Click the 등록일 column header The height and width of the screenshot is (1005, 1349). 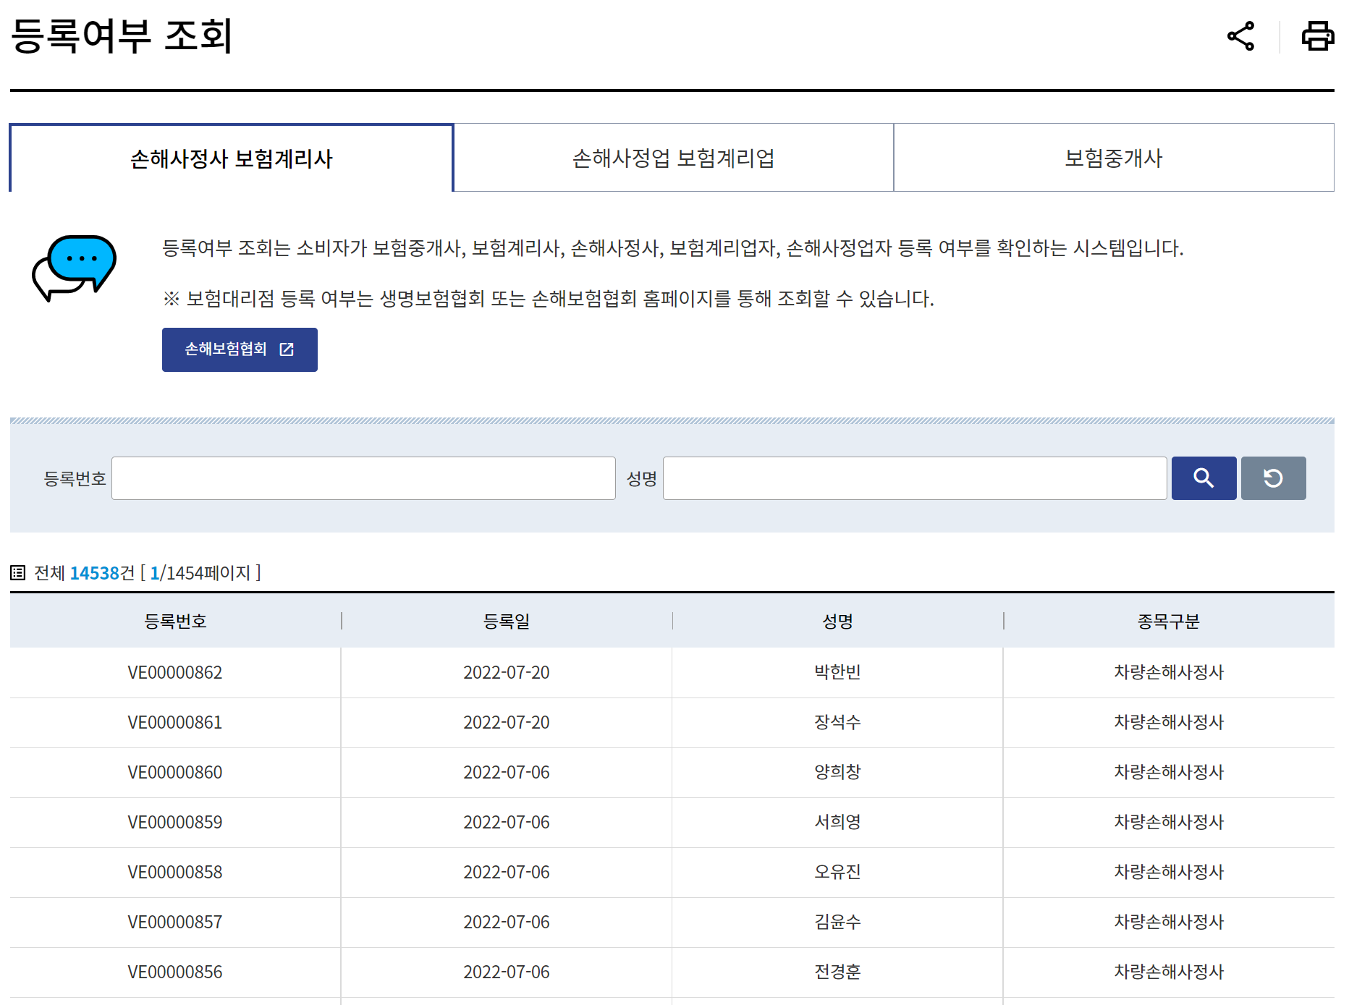tap(507, 621)
